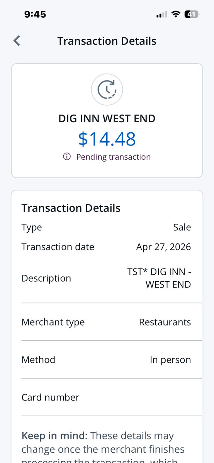The height and width of the screenshot is (463, 214).
Task: Tap the 9:45 clock in status bar
Action: [x=35, y=14]
